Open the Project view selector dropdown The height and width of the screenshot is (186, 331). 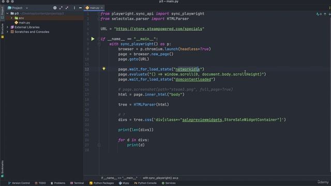(18, 8)
